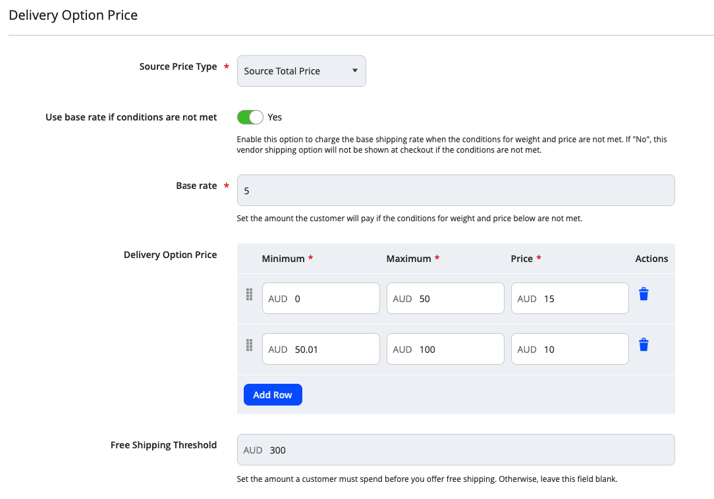Toggle off Use base rate switch
Screen dimensions: 714x499
250,117
